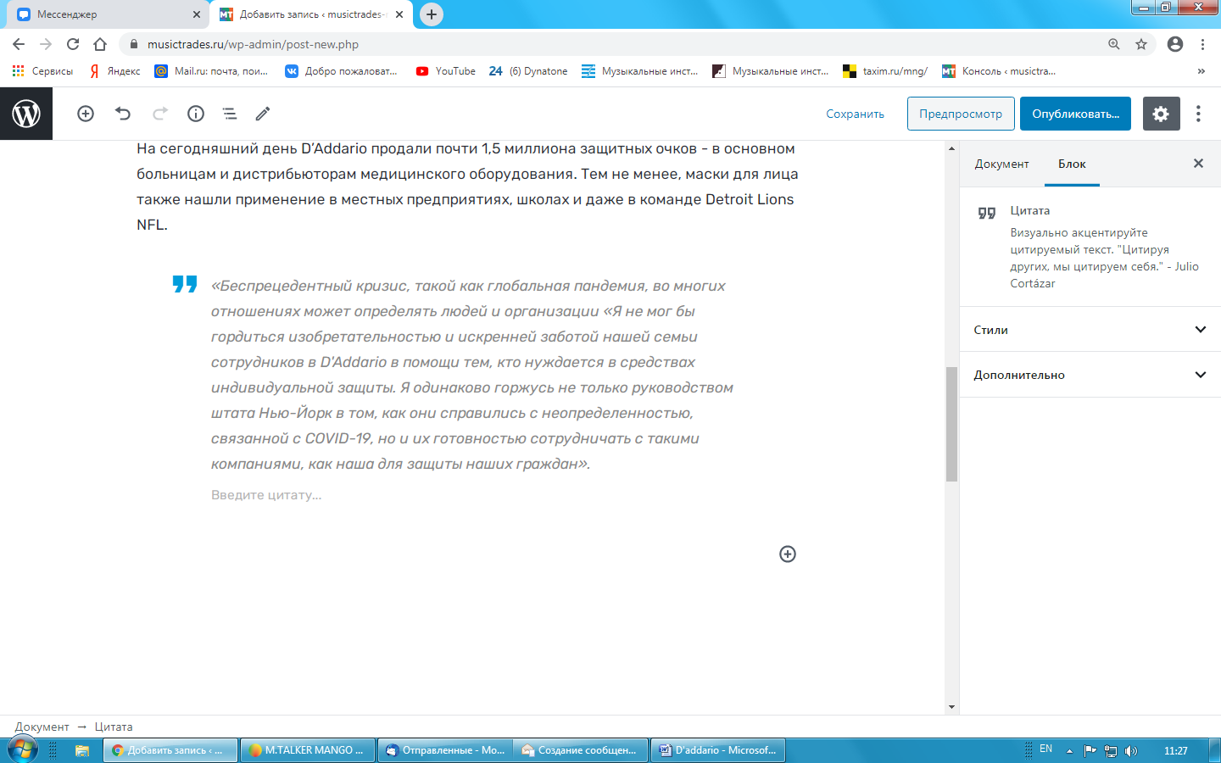
Task: Select the pencil Tools icon
Action: point(263,114)
